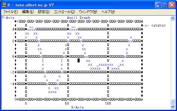This screenshot has height=111, width=177.
Task: Click the x-axis value '100'
Action: (108, 103)
